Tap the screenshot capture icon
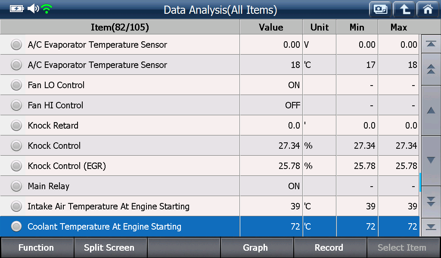 point(380,9)
